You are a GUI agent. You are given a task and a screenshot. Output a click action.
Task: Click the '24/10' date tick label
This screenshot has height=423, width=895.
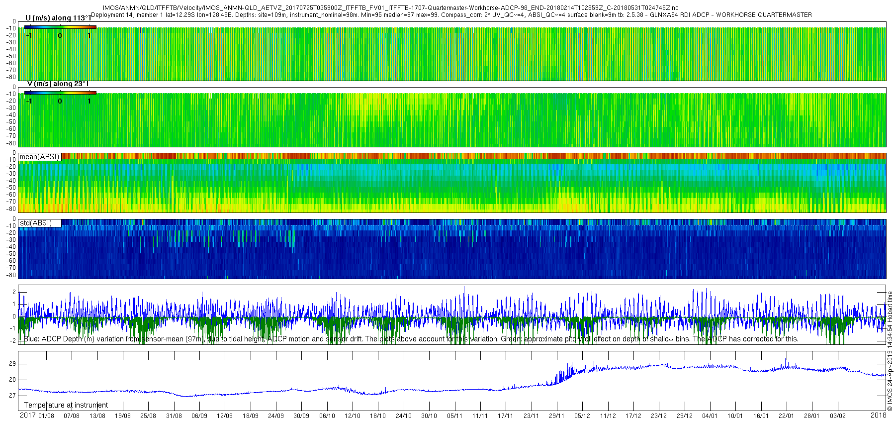404,416
